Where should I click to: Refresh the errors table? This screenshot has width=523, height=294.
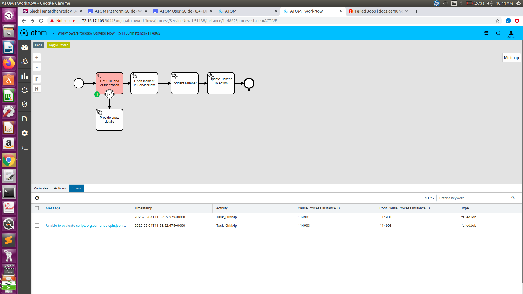(37, 198)
